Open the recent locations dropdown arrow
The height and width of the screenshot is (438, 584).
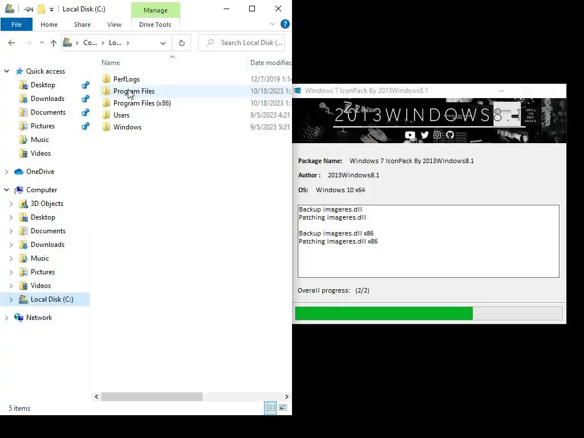tap(42, 43)
